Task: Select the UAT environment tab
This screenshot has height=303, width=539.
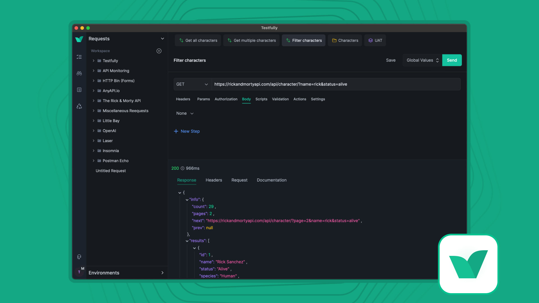Action: pos(375,40)
